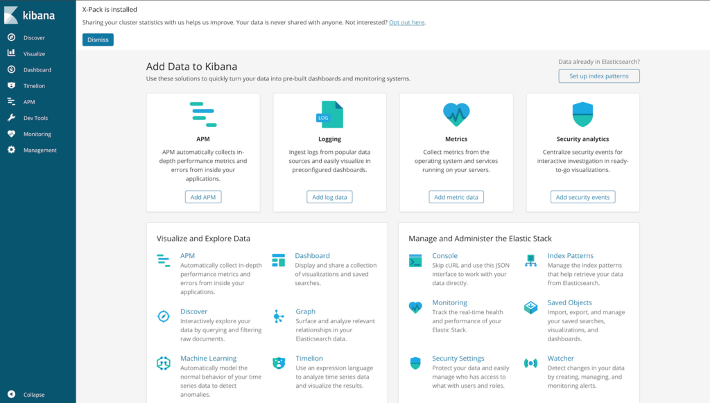710x403 pixels.
Task: Click the Saved Objects icon
Action: click(x=530, y=307)
